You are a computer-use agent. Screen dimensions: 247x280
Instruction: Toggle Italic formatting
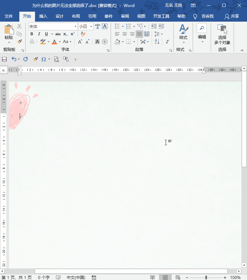pyautogui.click(x=39, y=34)
